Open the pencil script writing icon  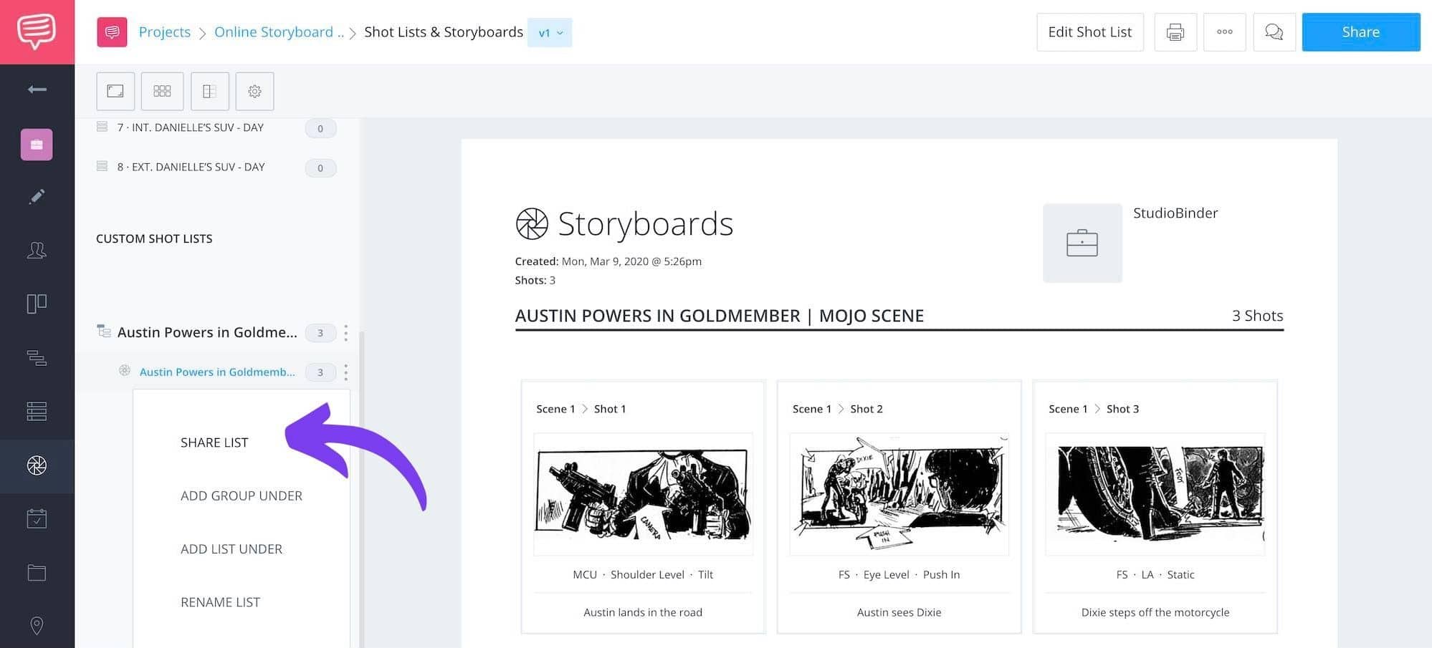[37, 197]
